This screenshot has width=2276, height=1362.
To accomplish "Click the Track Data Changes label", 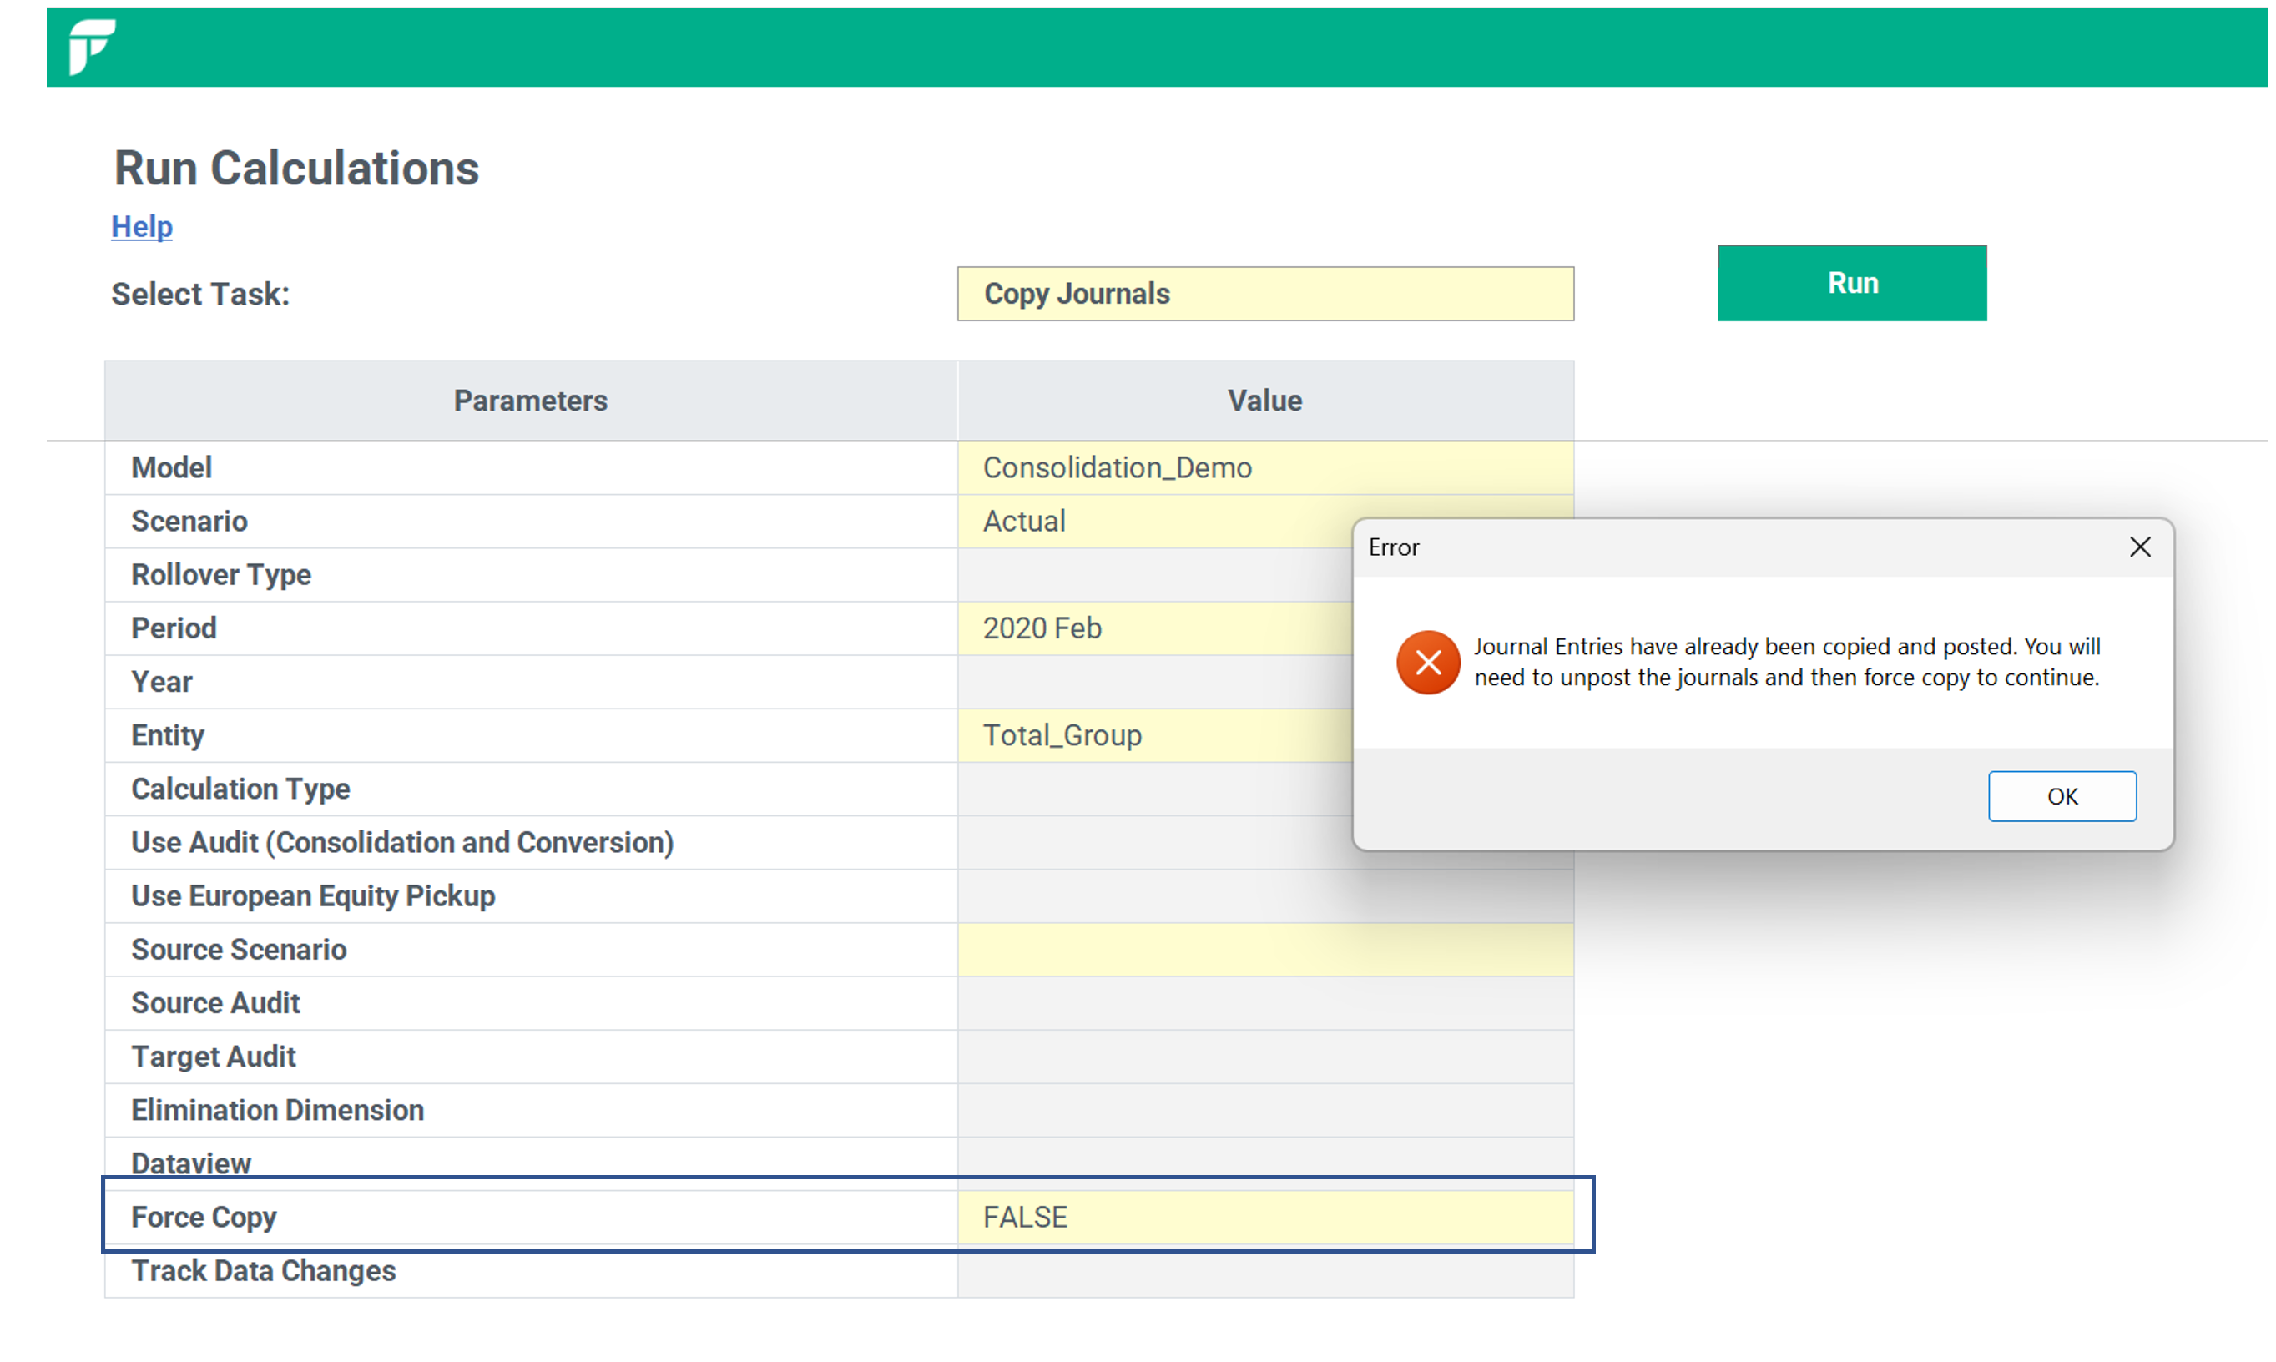I will 264,1271.
